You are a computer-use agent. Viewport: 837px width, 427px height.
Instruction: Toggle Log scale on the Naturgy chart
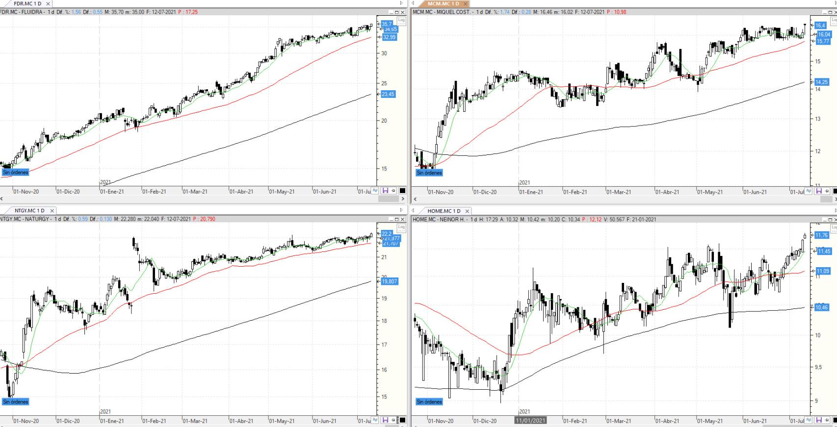coord(401,227)
